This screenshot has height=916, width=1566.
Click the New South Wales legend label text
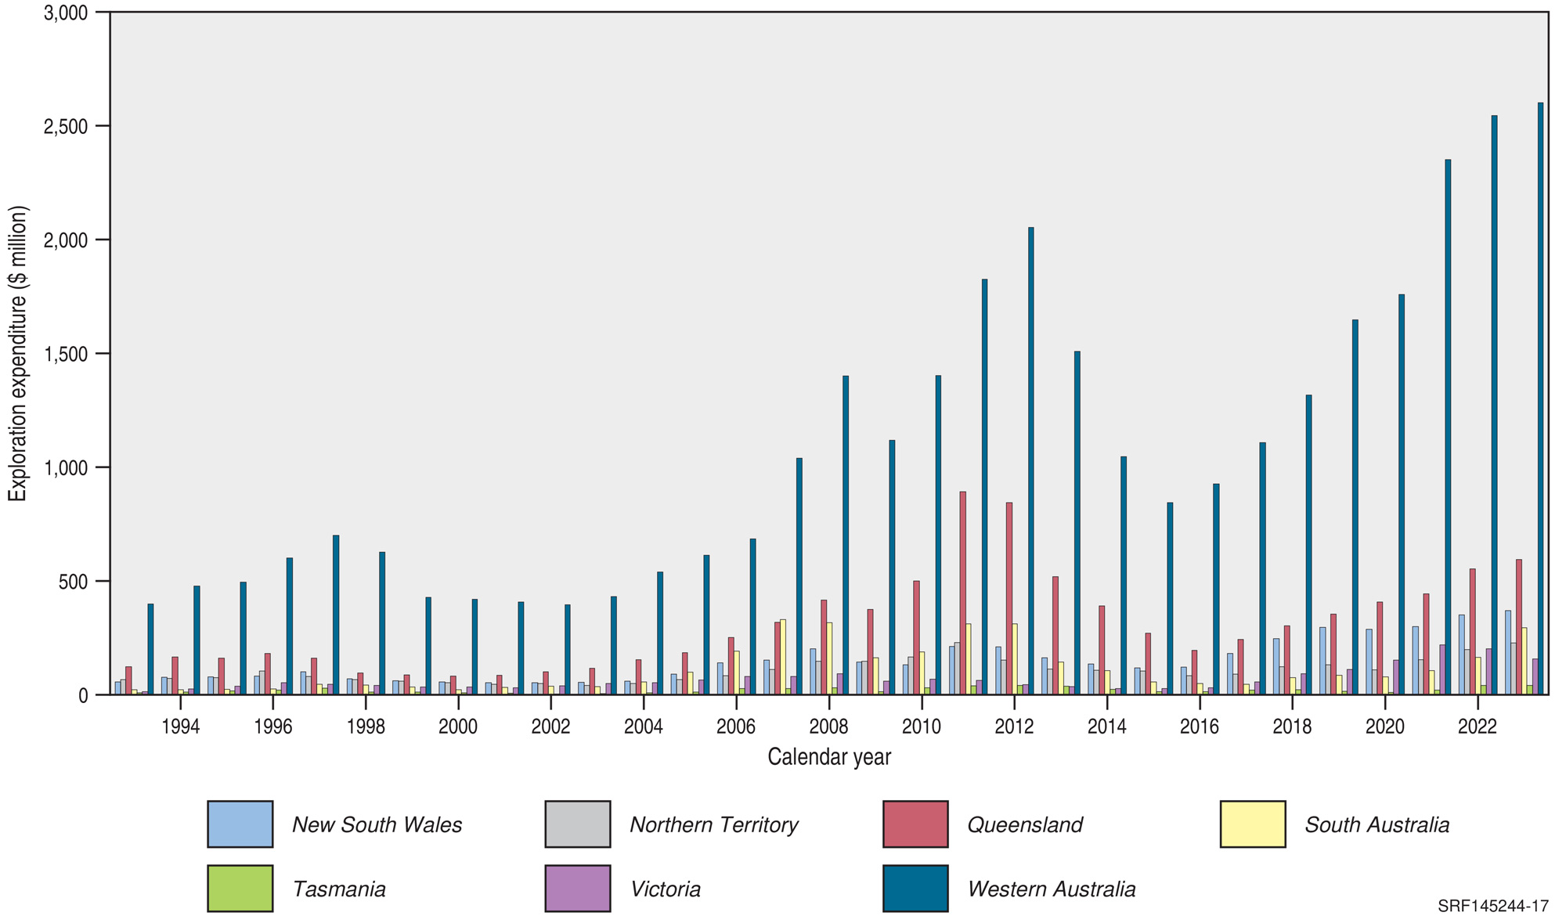coord(377,824)
